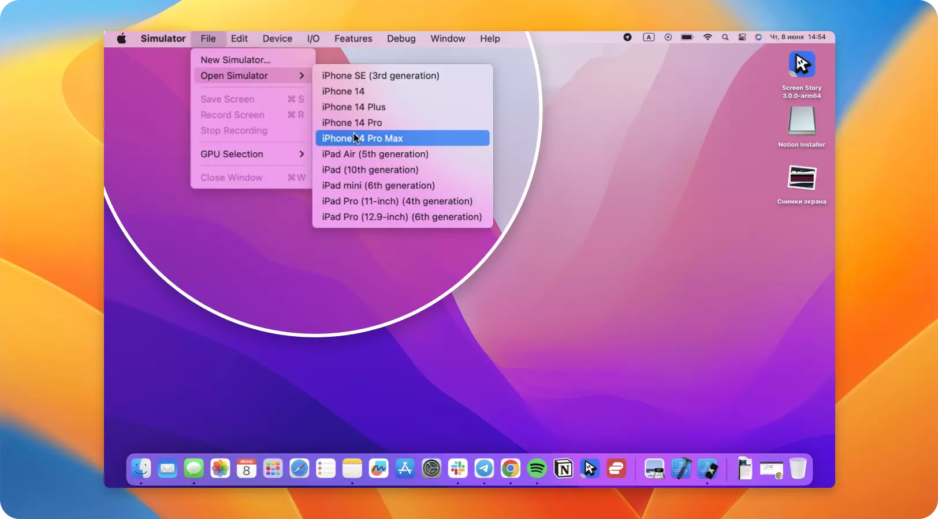Screen dimensions: 938x519
Task: Switch to Simulator in the Dock
Action: pyautogui.click(x=708, y=468)
